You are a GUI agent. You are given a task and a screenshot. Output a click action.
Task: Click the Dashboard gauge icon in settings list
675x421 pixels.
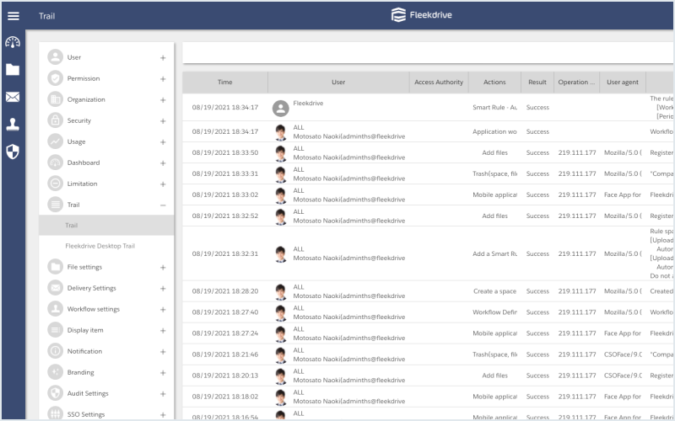click(55, 163)
